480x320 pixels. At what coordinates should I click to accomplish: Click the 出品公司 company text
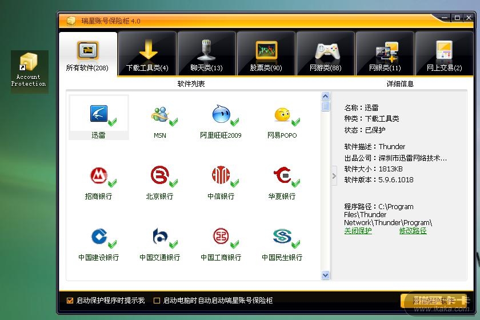395,158
